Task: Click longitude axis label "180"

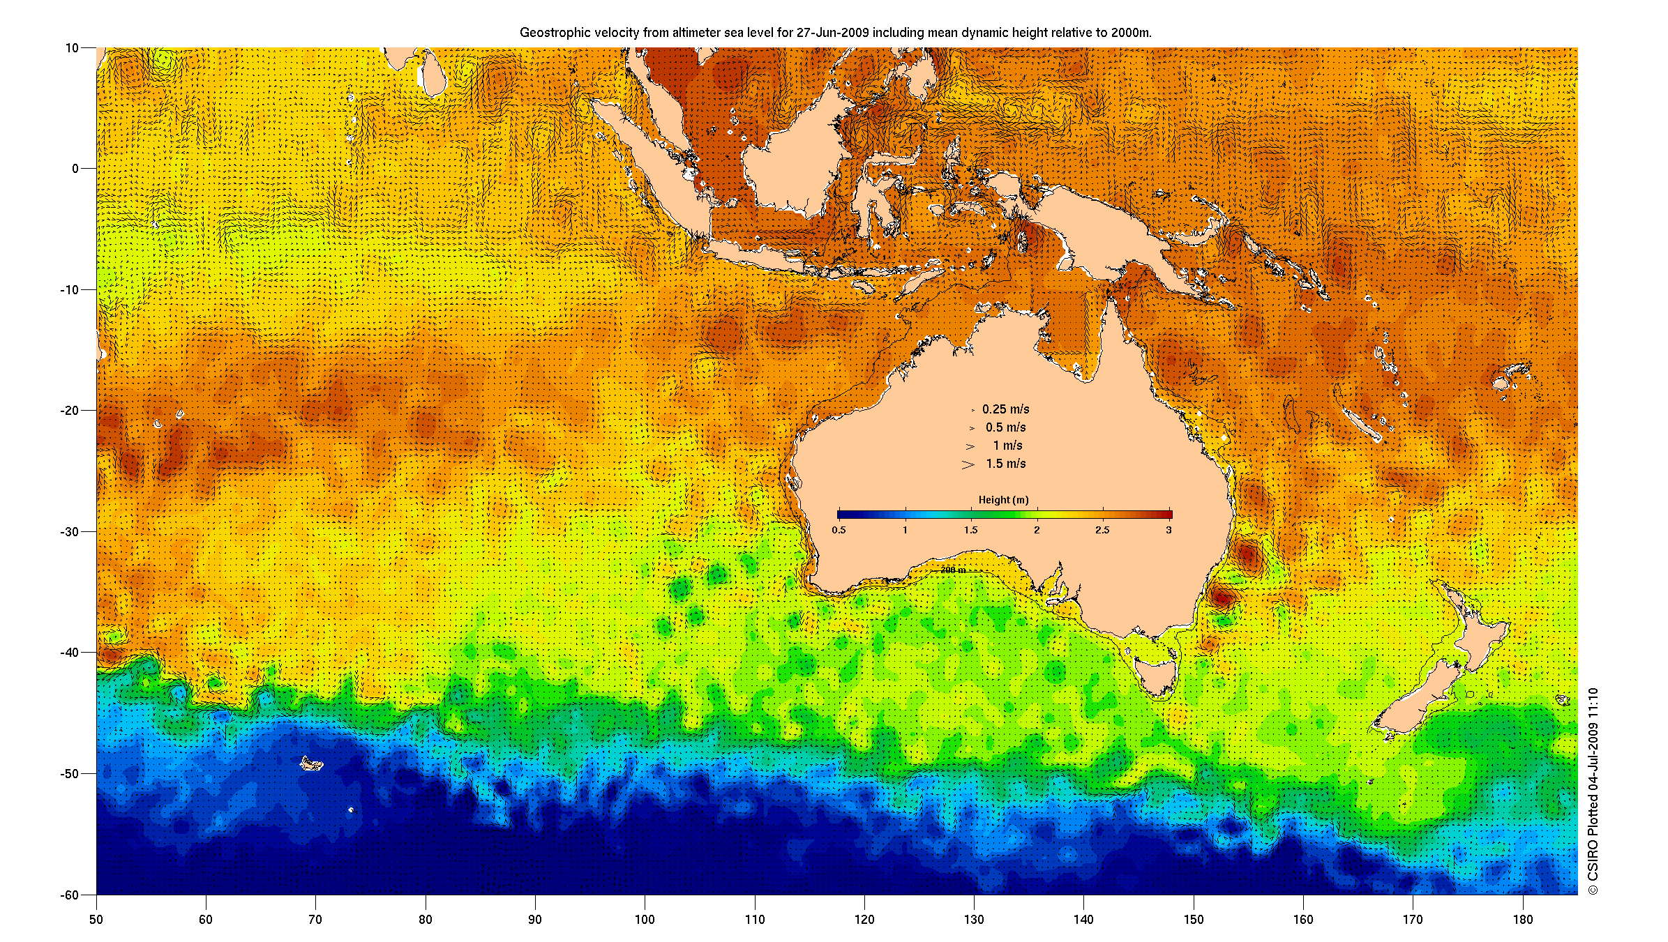Action: click(1523, 920)
